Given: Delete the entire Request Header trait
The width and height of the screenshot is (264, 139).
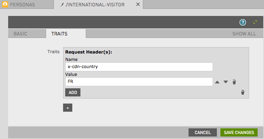Looking at the screenshot, I should point(243,92).
